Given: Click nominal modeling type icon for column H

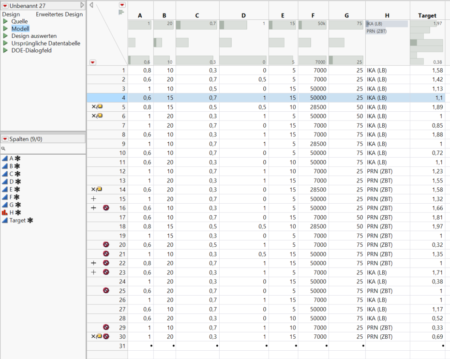Looking at the screenshot, I should click(5, 212).
